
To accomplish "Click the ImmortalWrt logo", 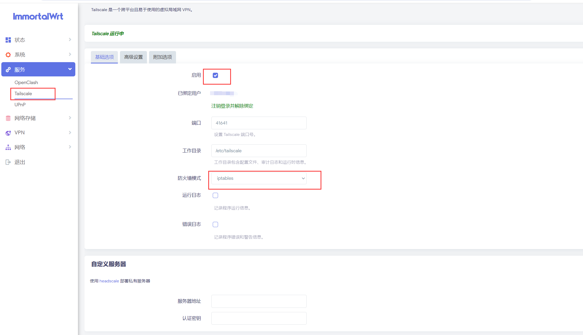I will (x=38, y=16).
